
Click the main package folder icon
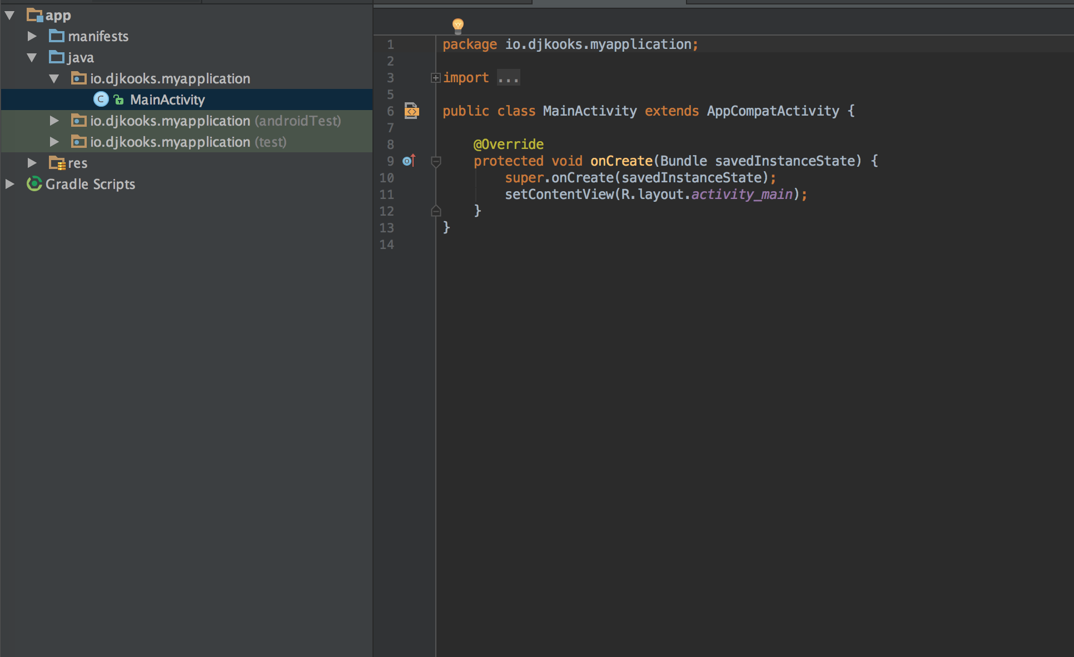click(x=79, y=78)
